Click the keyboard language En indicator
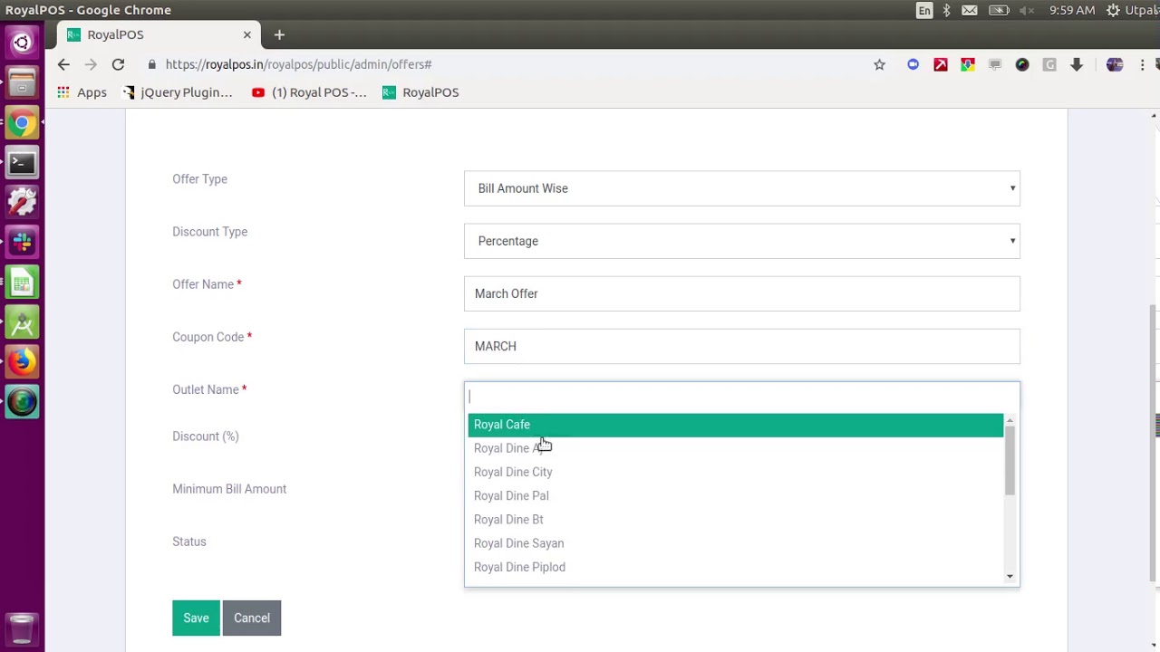The width and height of the screenshot is (1160, 652). tap(924, 10)
